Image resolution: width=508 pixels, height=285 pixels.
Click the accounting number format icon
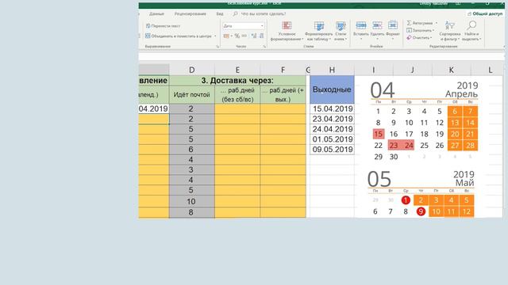click(226, 36)
